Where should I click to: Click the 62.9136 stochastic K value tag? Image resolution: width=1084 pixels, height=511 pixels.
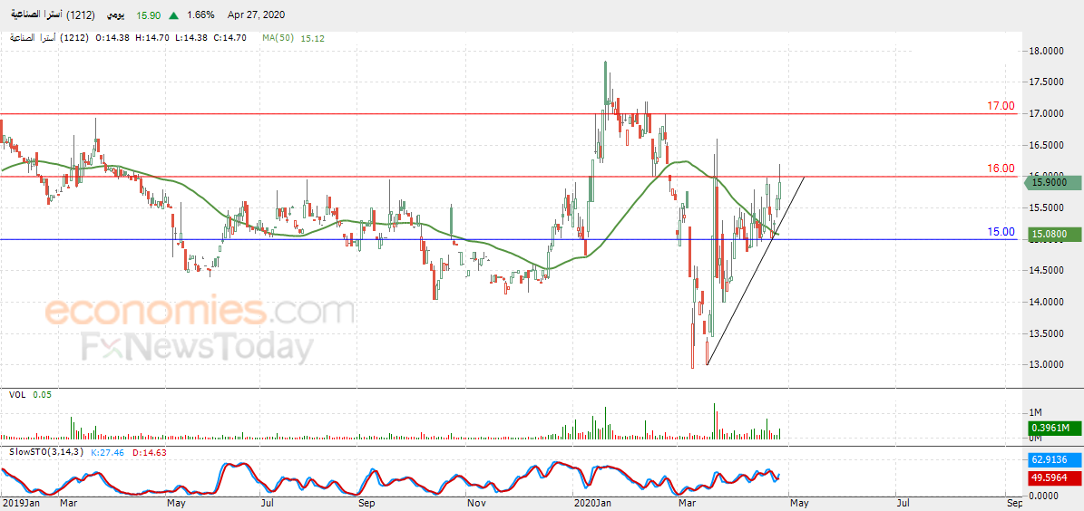tap(1053, 458)
